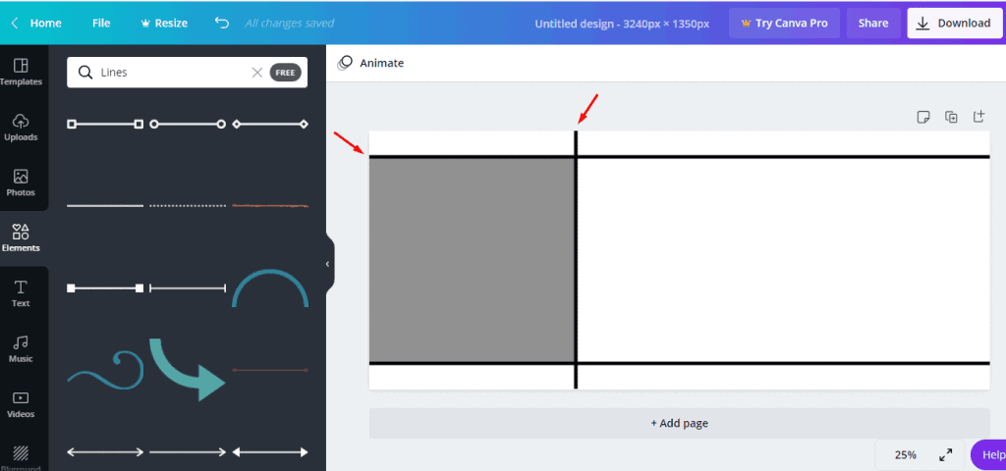
Task: Open the Share dialog
Action: tap(873, 24)
